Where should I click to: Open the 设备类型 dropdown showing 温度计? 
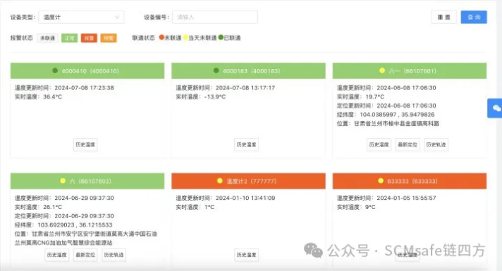[81, 18]
